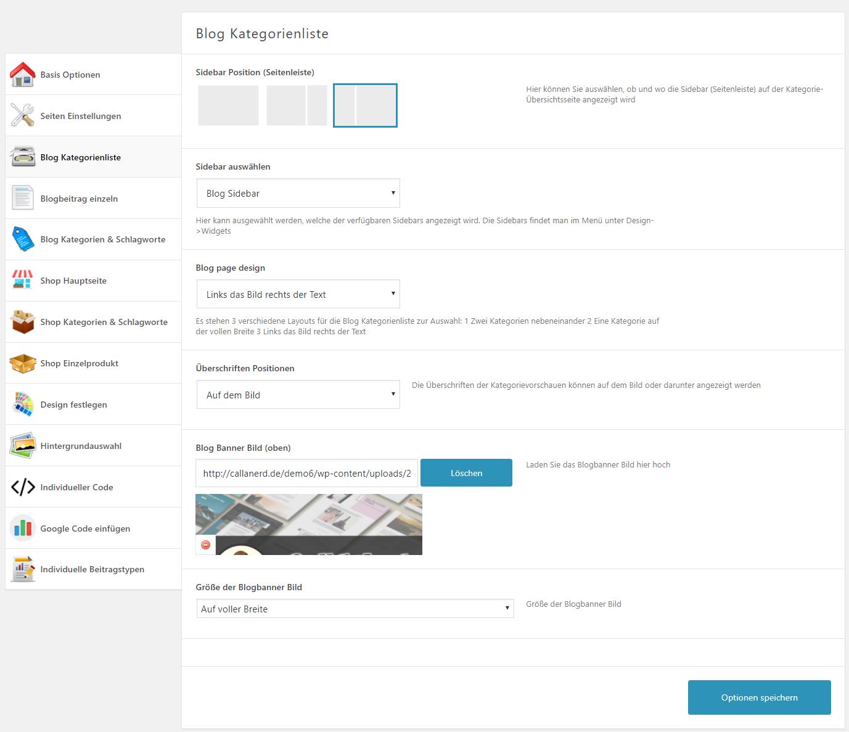
Task: Click the storefront icon for Shop Hauptseite
Action: (23, 281)
